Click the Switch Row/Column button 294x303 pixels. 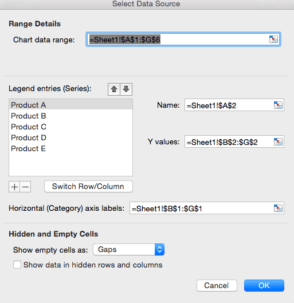pos(88,187)
